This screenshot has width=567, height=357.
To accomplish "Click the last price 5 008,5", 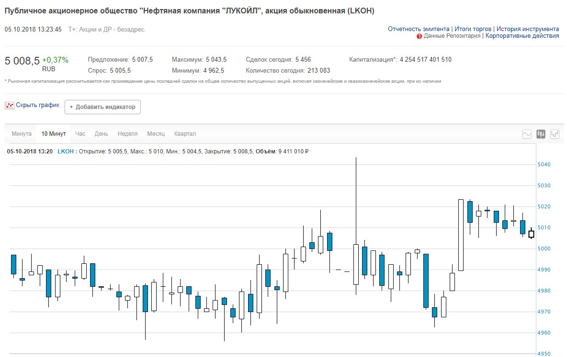I will 22,61.
